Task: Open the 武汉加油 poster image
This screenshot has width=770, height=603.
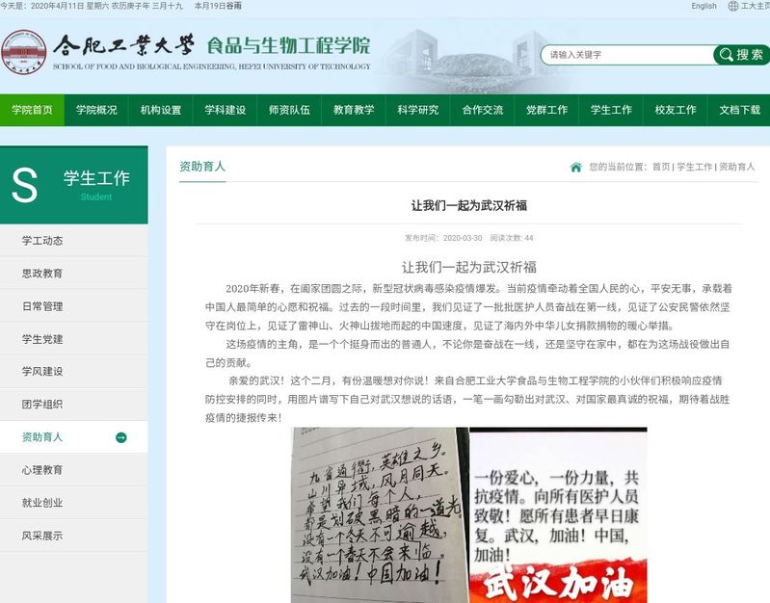Action: (x=557, y=515)
